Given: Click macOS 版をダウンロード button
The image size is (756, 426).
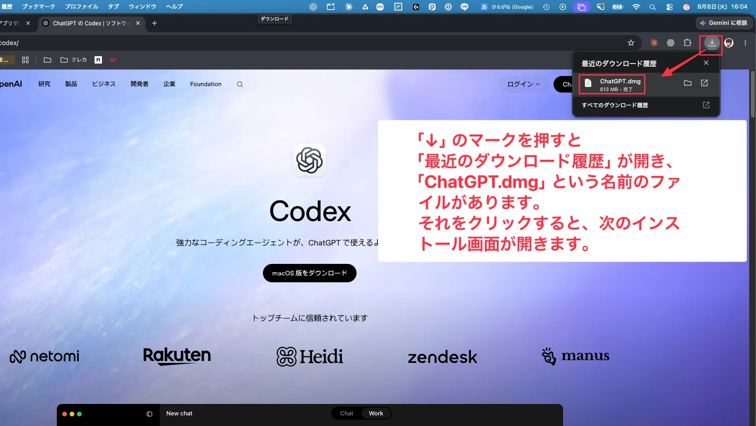Looking at the screenshot, I should click(310, 273).
